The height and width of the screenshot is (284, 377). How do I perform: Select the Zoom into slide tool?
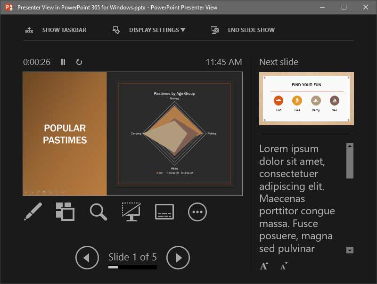click(x=98, y=211)
